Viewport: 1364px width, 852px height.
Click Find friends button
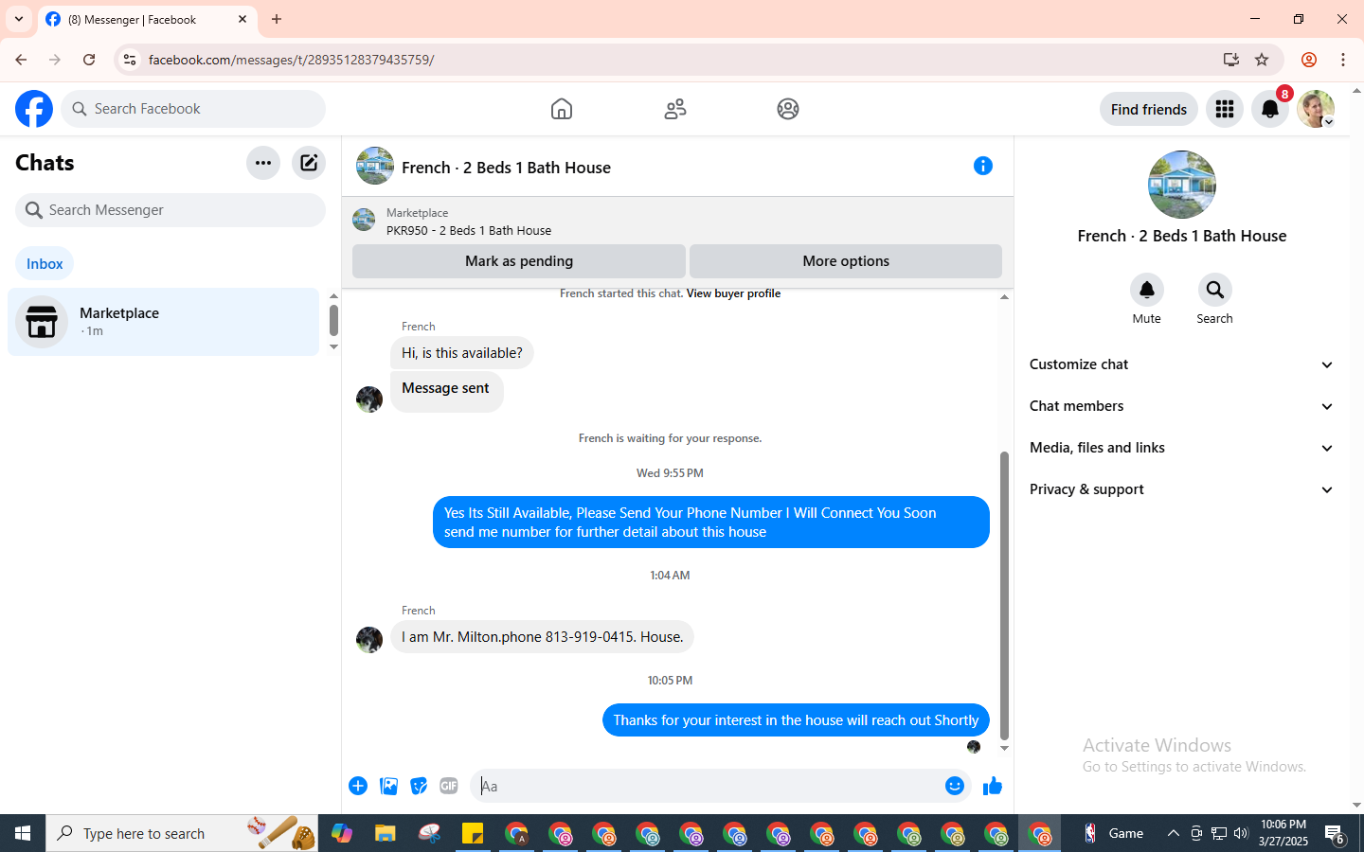point(1149,109)
